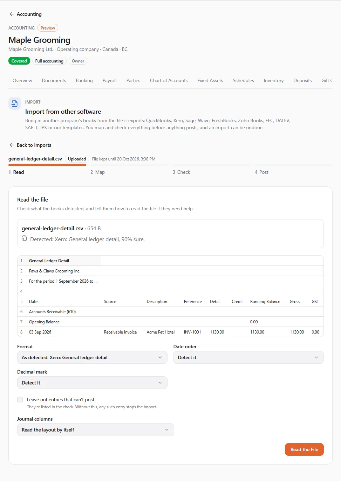Click the back arrow beside Accounting
The width and height of the screenshot is (341, 481).
pos(12,14)
